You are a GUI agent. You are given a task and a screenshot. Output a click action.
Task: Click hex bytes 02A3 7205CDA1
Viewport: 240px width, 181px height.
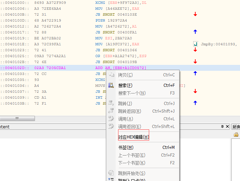pos(50,68)
